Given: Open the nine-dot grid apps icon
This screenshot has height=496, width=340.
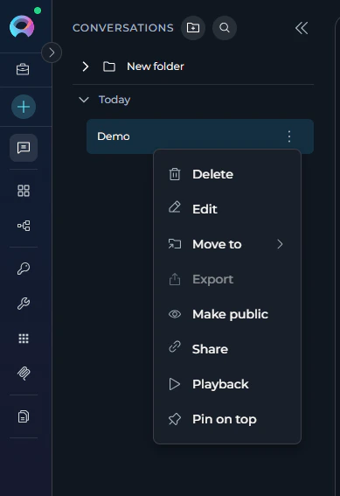Looking at the screenshot, I should tap(24, 339).
